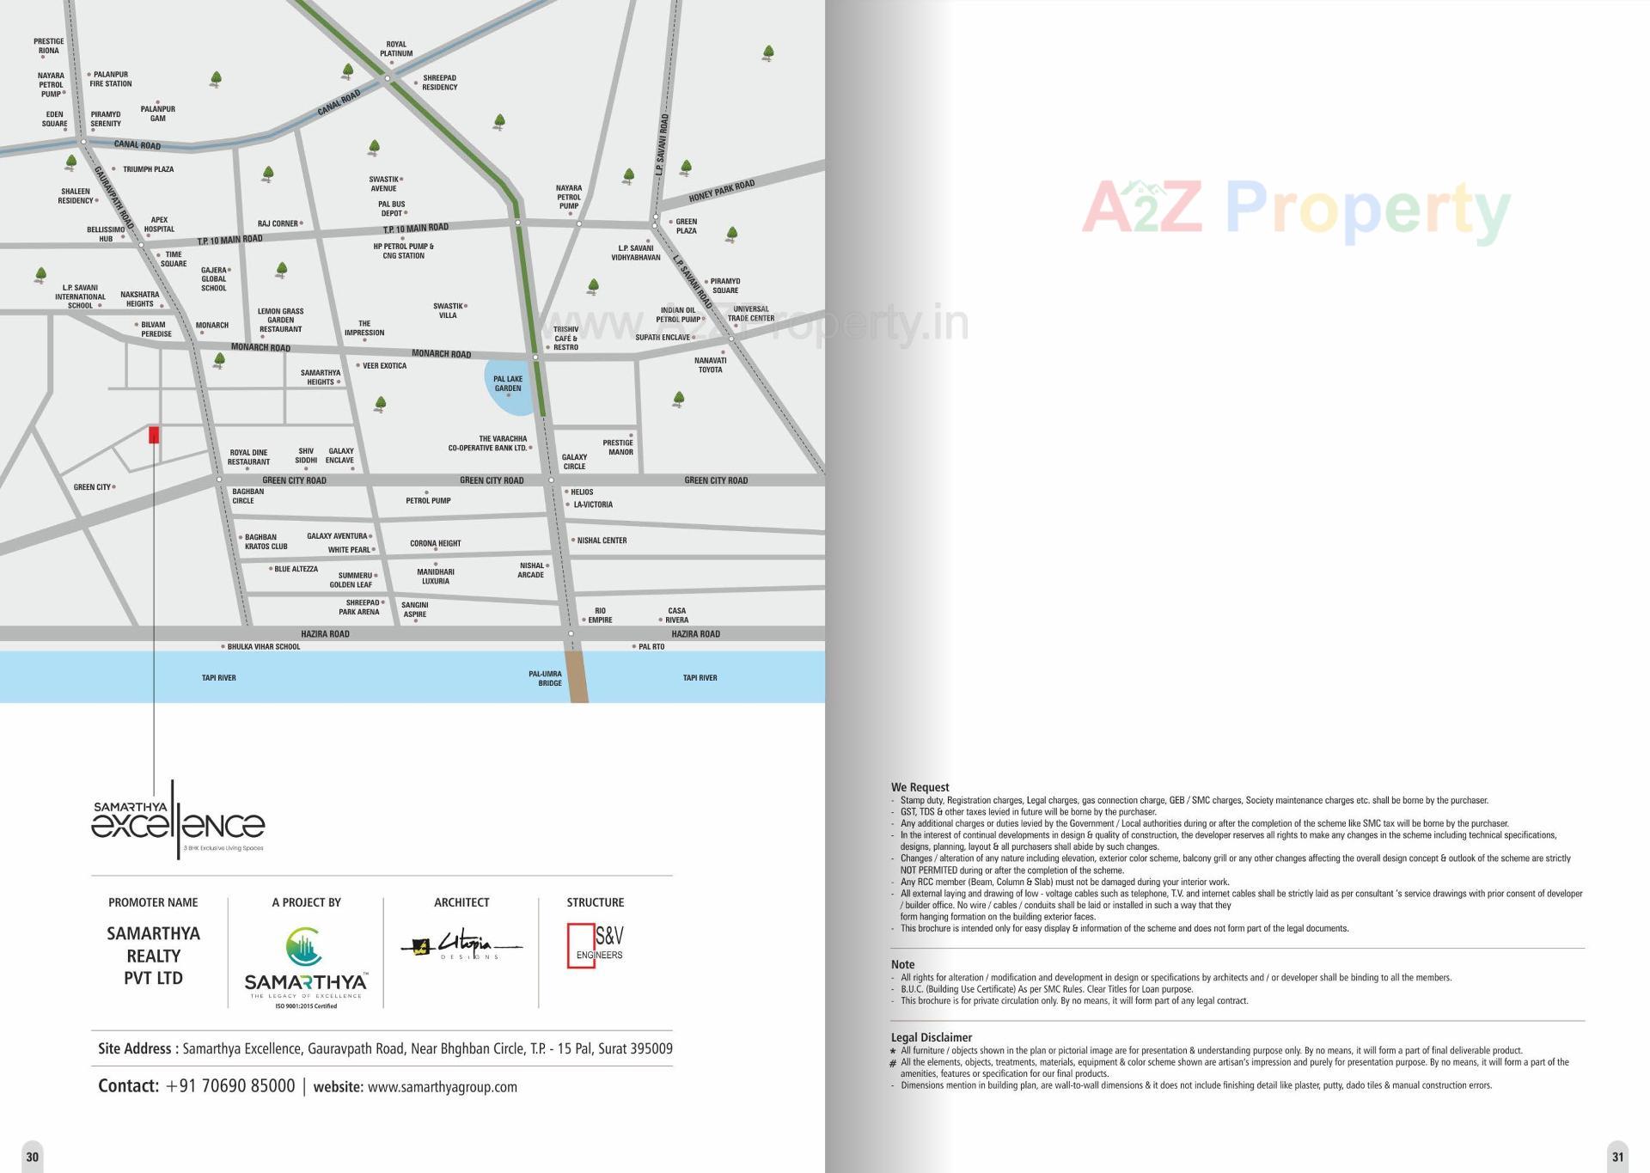Click the Legal Disclaimer heading
Image resolution: width=1650 pixels, height=1173 pixels.
[931, 1037]
